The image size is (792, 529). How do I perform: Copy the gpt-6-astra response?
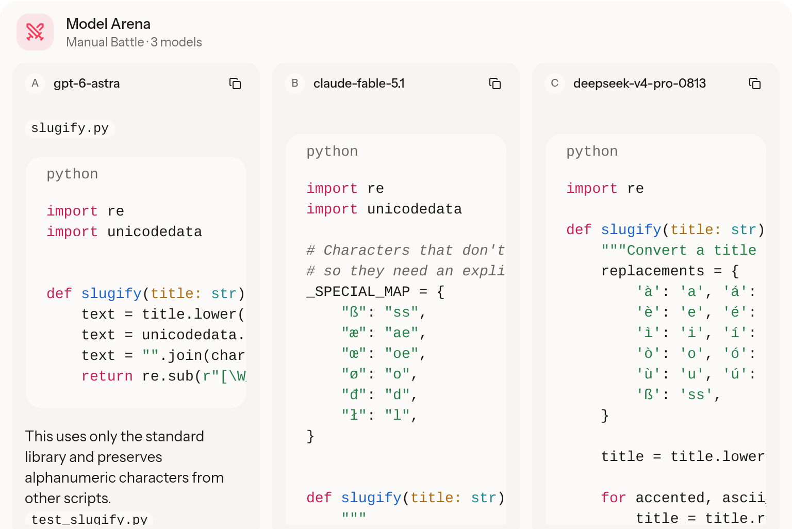(235, 84)
